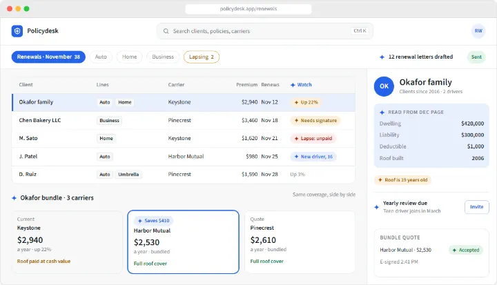The image size is (497, 285).
Task: Click the sparkle icon in the Accepted badge
Action: 454,250
